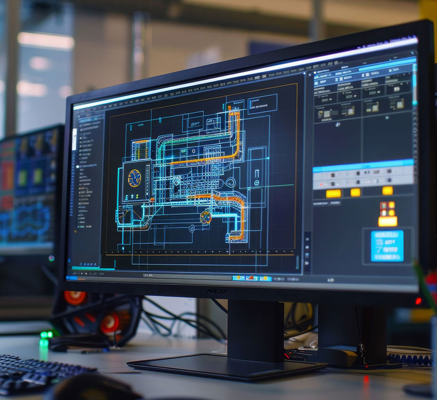Open the bright blue info panel in lower right
Viewport: 437px width, 400px height.
point(387,246)
